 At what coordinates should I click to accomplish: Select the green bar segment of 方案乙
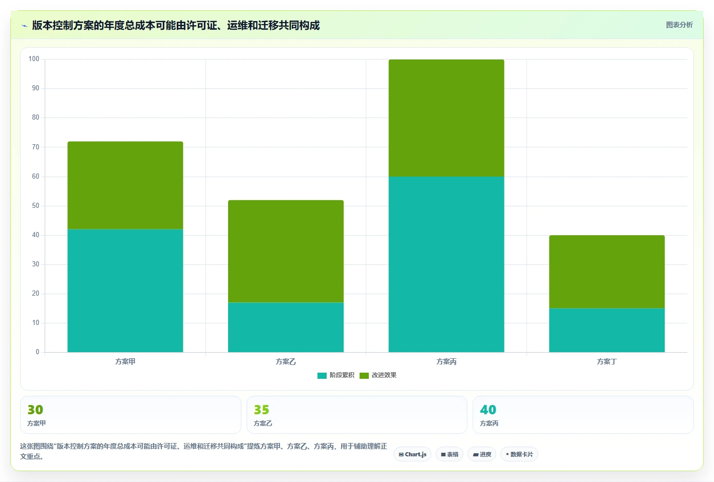click(x=286, y=252)
